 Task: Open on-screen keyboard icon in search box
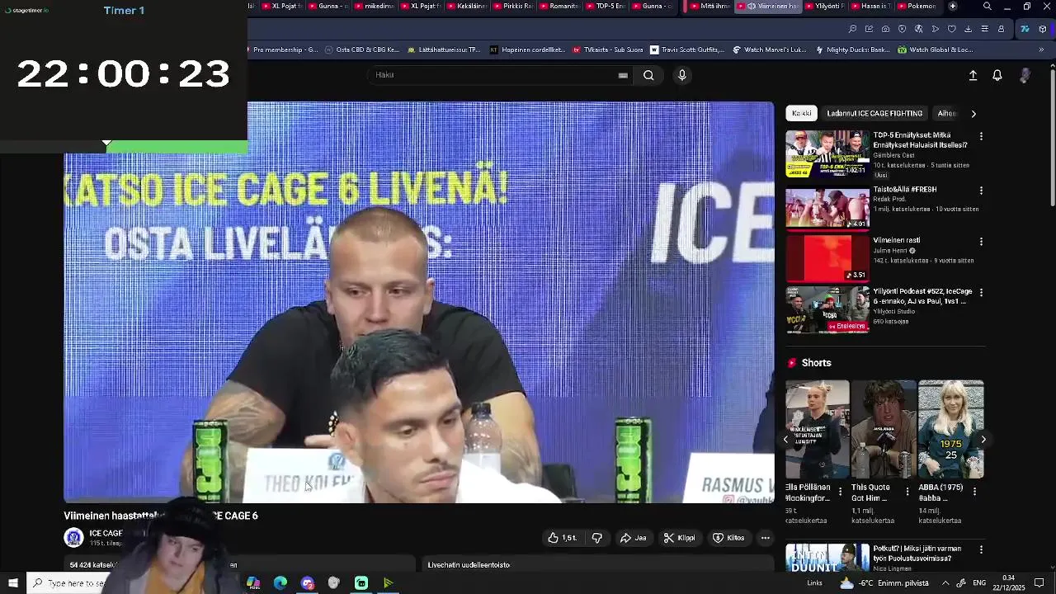(x=623, y=75)
